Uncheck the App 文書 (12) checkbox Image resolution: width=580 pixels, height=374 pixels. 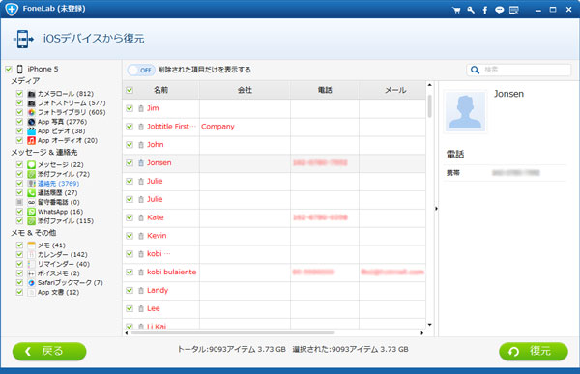(x=19, y=292)
